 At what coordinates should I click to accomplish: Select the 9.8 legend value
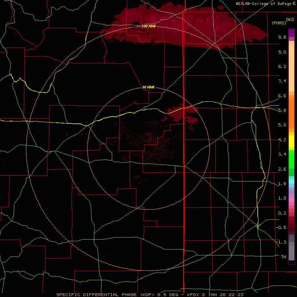coord(282,37)
